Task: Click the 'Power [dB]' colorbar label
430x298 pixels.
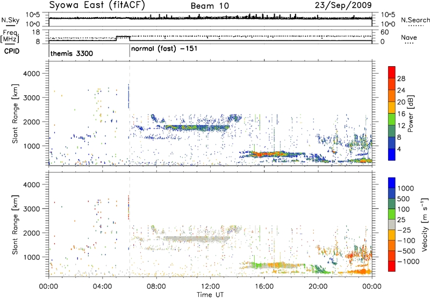Action: point(410,113)
